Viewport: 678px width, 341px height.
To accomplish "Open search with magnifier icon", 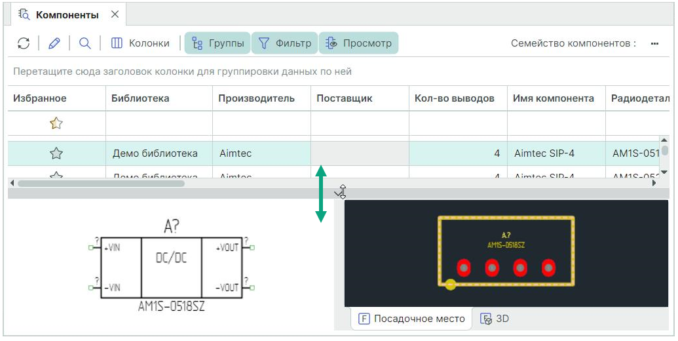I will pos(85,43).
